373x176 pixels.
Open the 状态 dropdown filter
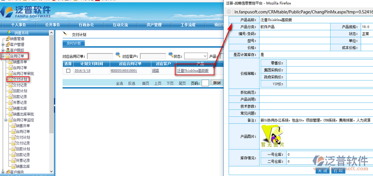(196, 56)
